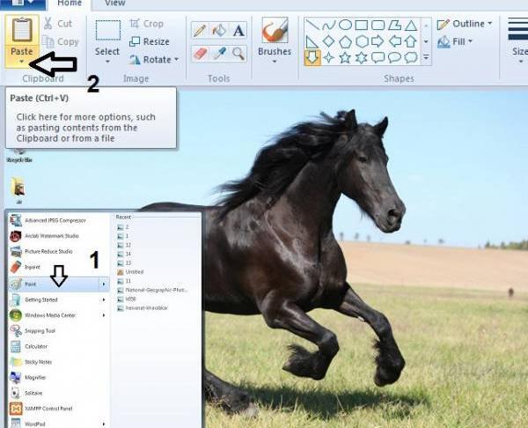Viewport: 528px width, 428px height.
Task: Select the Crop command
Action: (146, 24)
